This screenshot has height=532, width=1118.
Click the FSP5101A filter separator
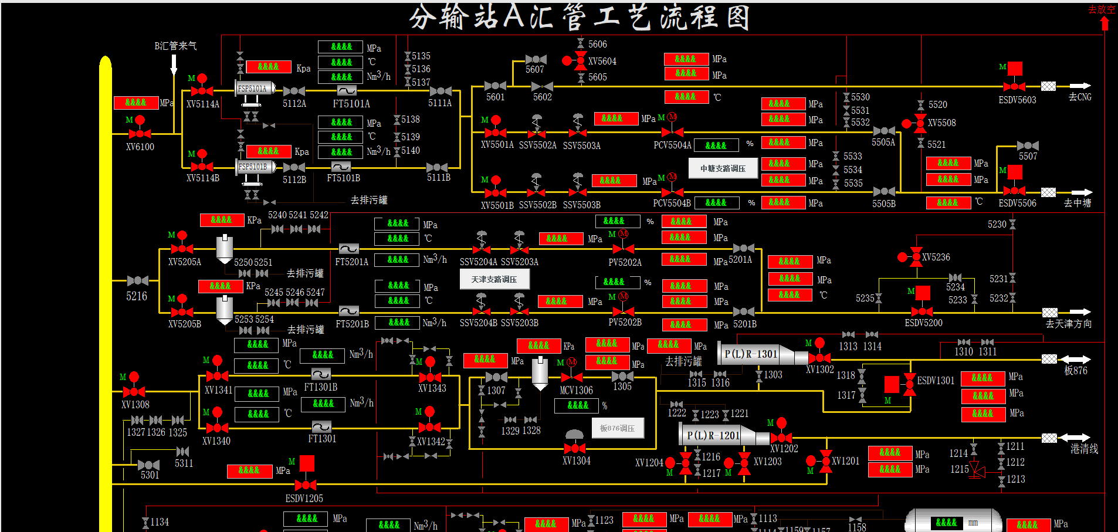click(x=253, y=89)
